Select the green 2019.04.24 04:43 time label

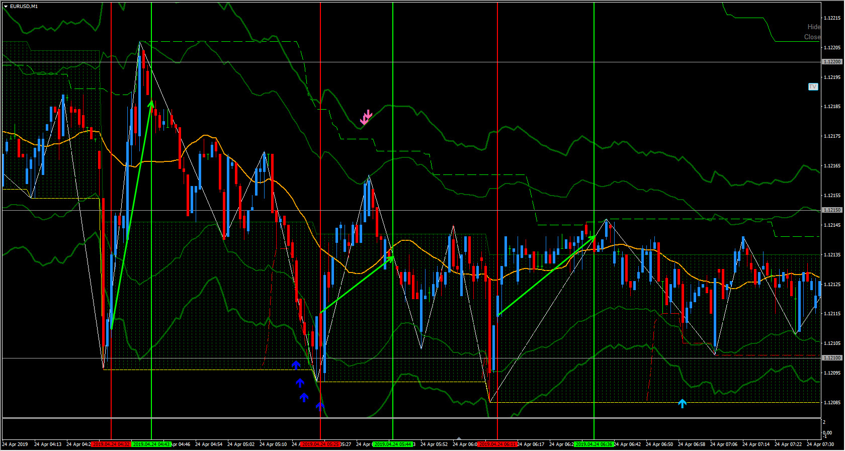click(151, 444)
